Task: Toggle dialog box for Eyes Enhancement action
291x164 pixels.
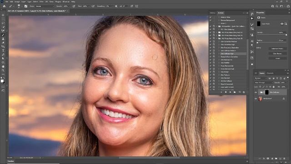Action: (214, 84)
